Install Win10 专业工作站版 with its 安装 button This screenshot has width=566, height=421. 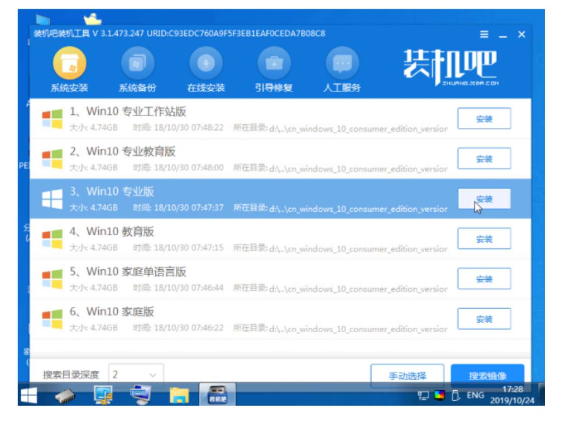pyautogui.click(x=484, y=119)
